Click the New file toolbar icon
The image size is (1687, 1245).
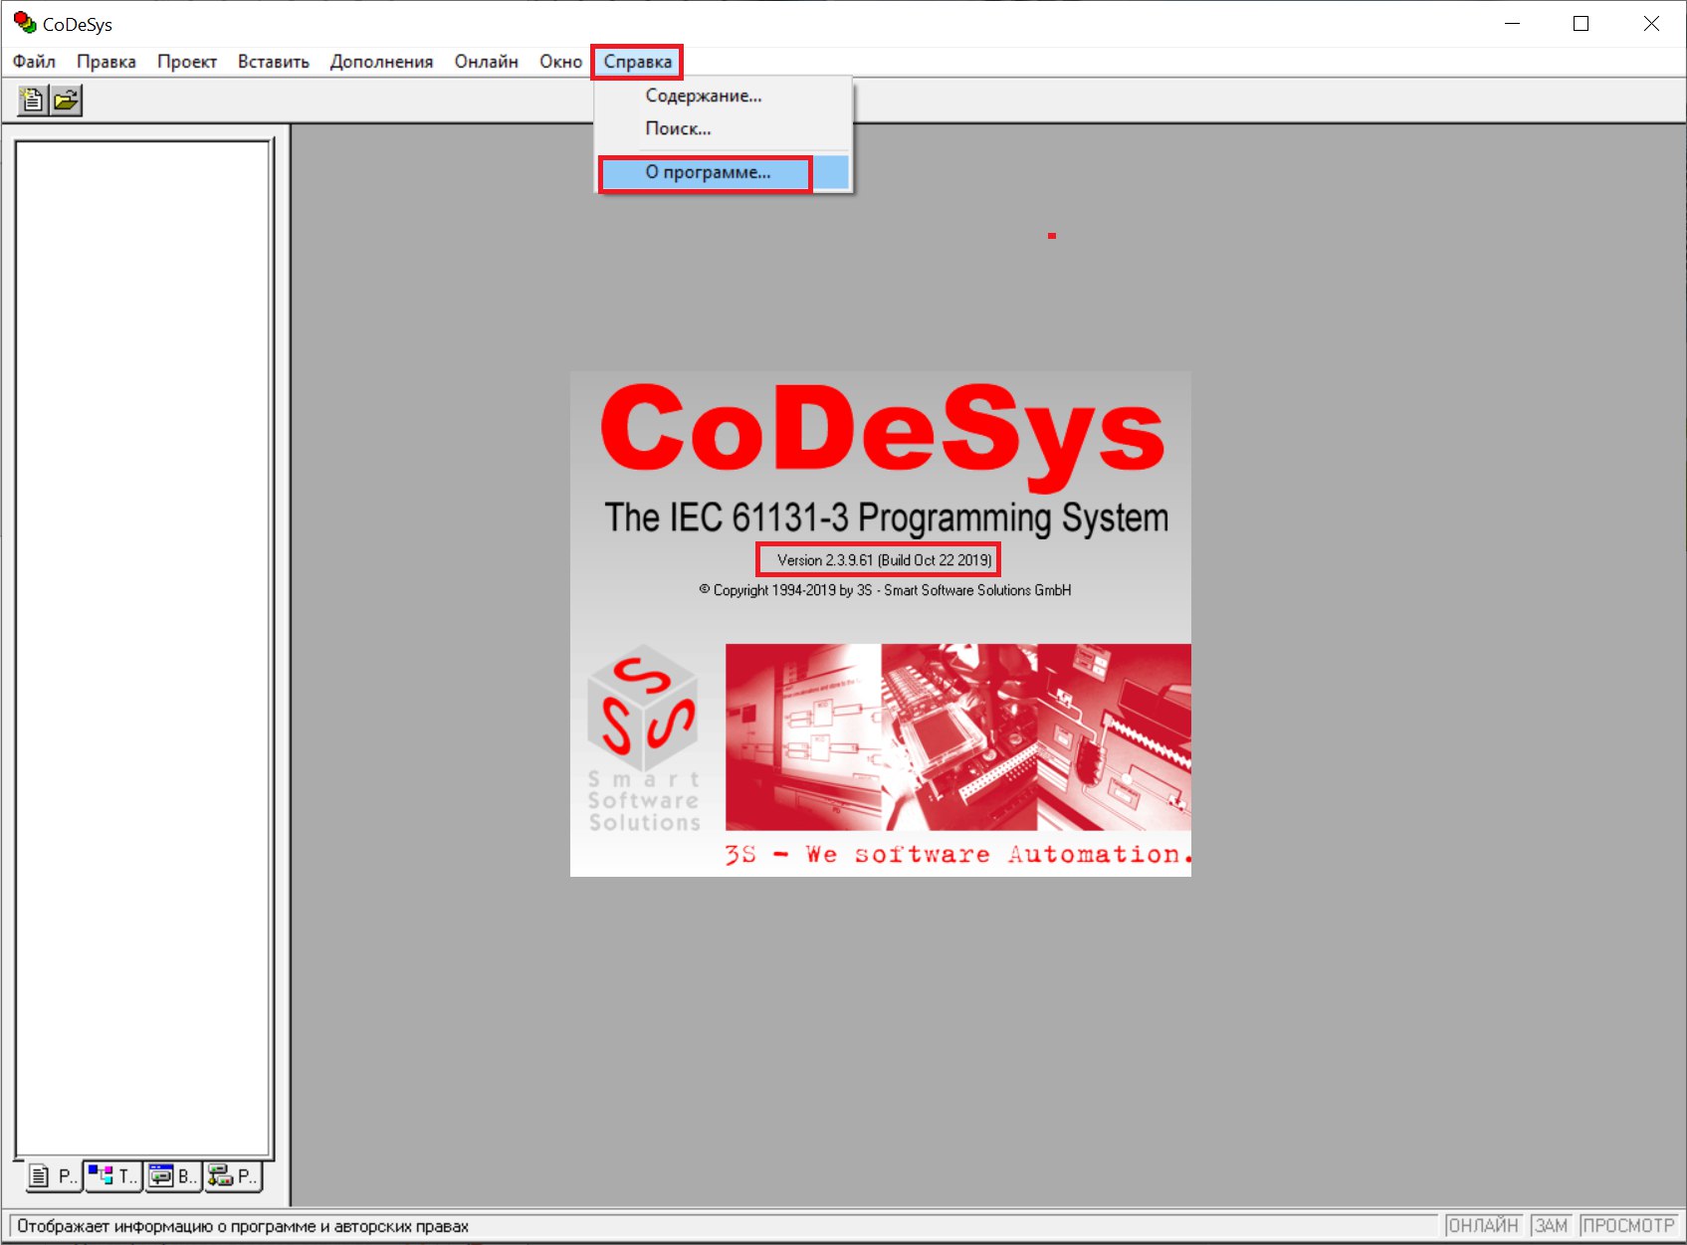pos(33,101)
